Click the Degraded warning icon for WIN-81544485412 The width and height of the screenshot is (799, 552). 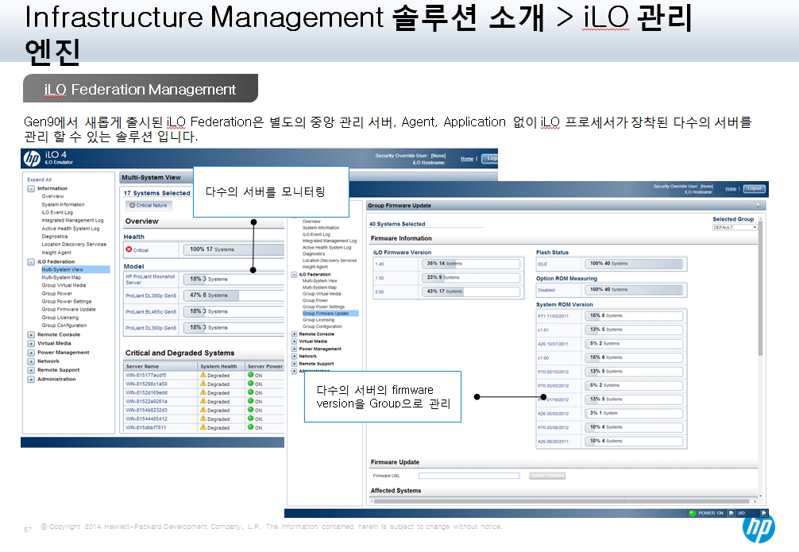(203, 419)
